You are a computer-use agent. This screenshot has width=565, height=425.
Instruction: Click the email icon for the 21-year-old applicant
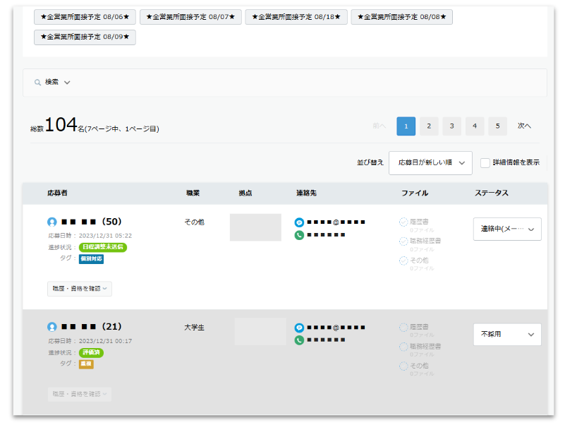coord(299,328)
